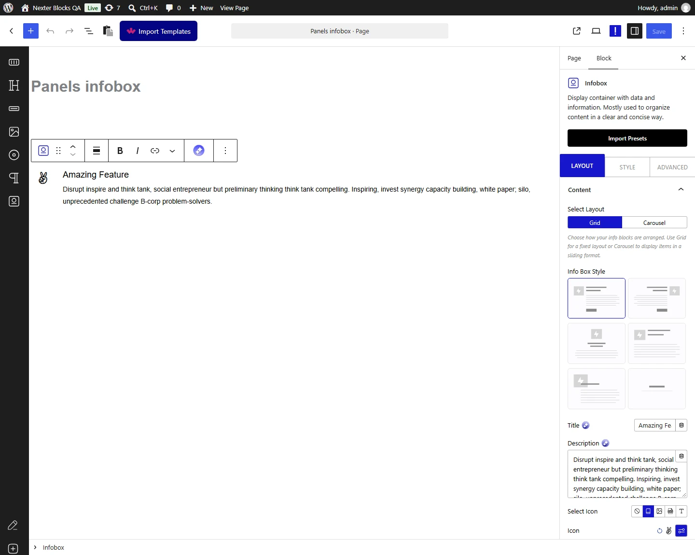Screen dimensions: 695x555
Task: Undo the last change
Action: (50, 31)
